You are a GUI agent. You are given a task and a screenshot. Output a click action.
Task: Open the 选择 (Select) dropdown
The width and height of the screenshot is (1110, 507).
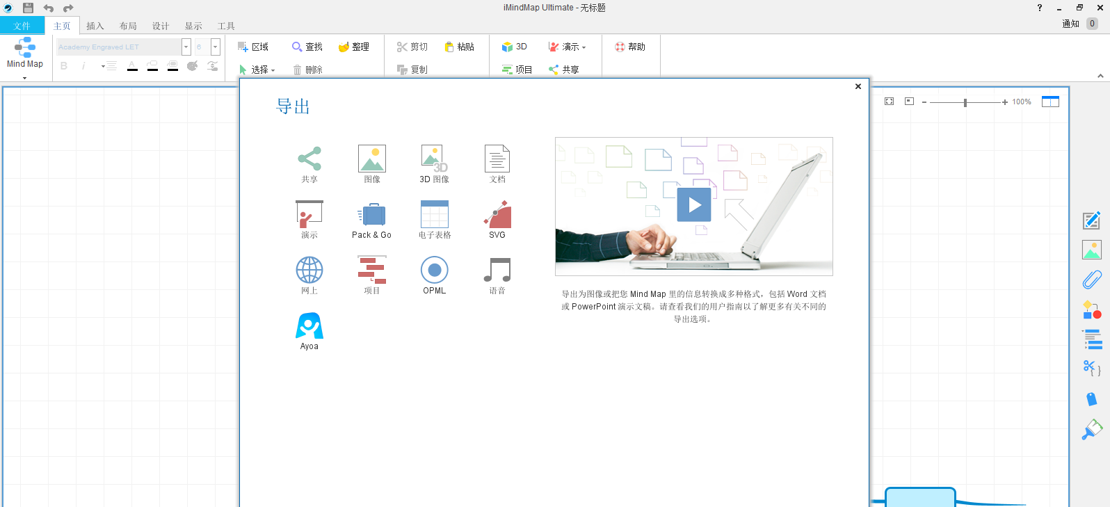coord(257,70)
